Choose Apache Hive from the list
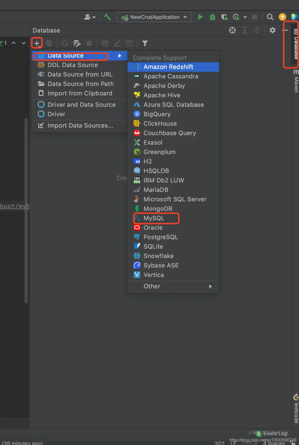The image size is (299, 445). pyautogui.click(x=173, y=95)
